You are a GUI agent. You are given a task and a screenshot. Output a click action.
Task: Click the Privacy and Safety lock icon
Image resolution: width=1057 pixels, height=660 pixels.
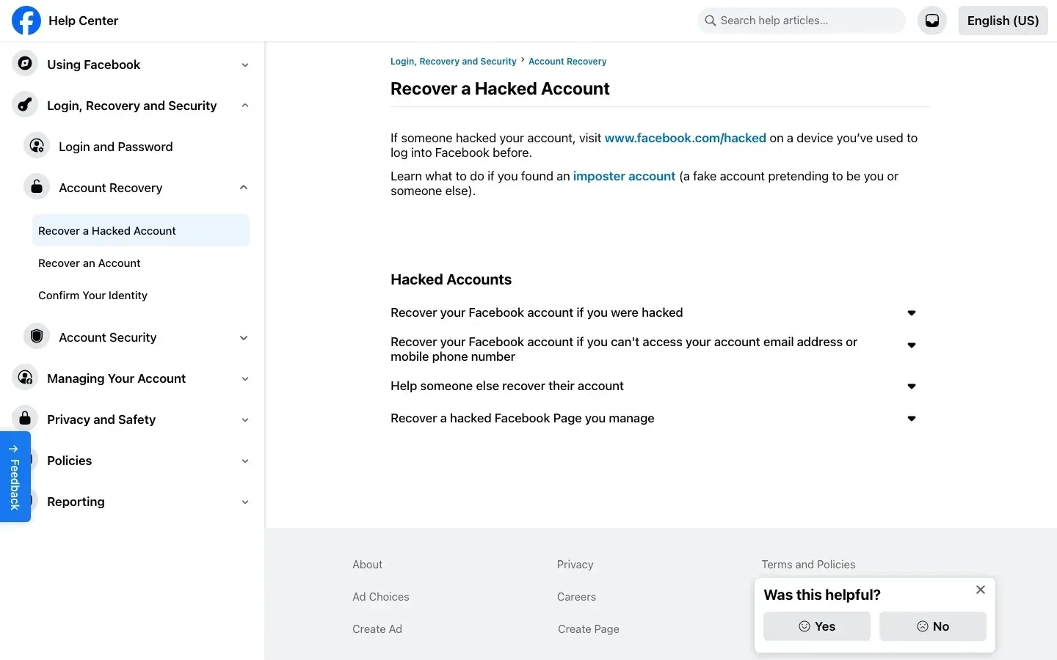coord(25,419)
